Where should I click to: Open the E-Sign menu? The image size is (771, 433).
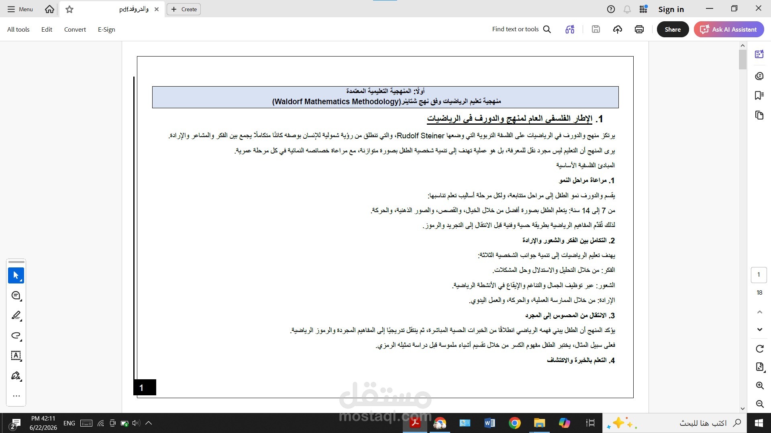[106, 29]
